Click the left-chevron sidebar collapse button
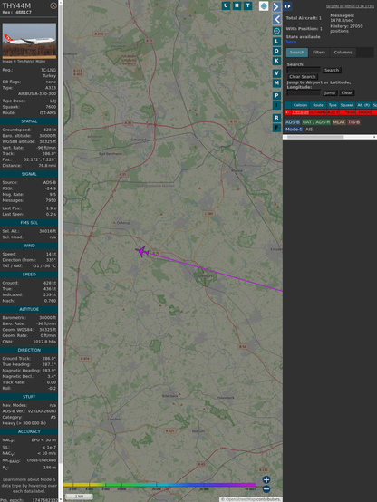The width and height of the screenshot is (377, 502). (x=276, y=19)
